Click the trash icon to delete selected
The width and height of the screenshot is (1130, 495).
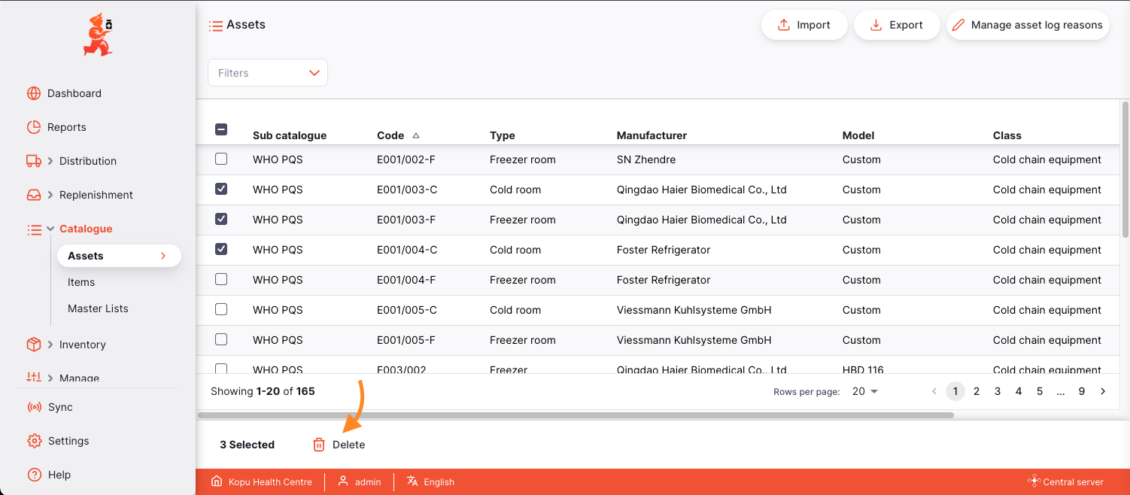pos(319,445)
